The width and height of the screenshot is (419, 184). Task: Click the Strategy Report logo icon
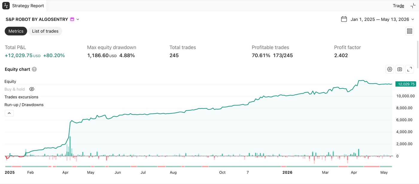point(6,6)
